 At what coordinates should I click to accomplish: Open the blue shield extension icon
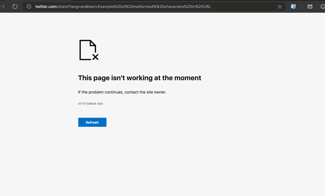293,6
